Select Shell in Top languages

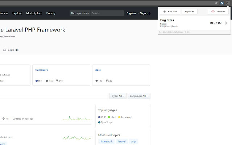112,117
